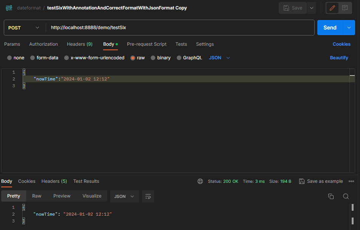Open the three-dots more options menu
The width and height of the screenshot is (360, 230).
click(351, 181)
